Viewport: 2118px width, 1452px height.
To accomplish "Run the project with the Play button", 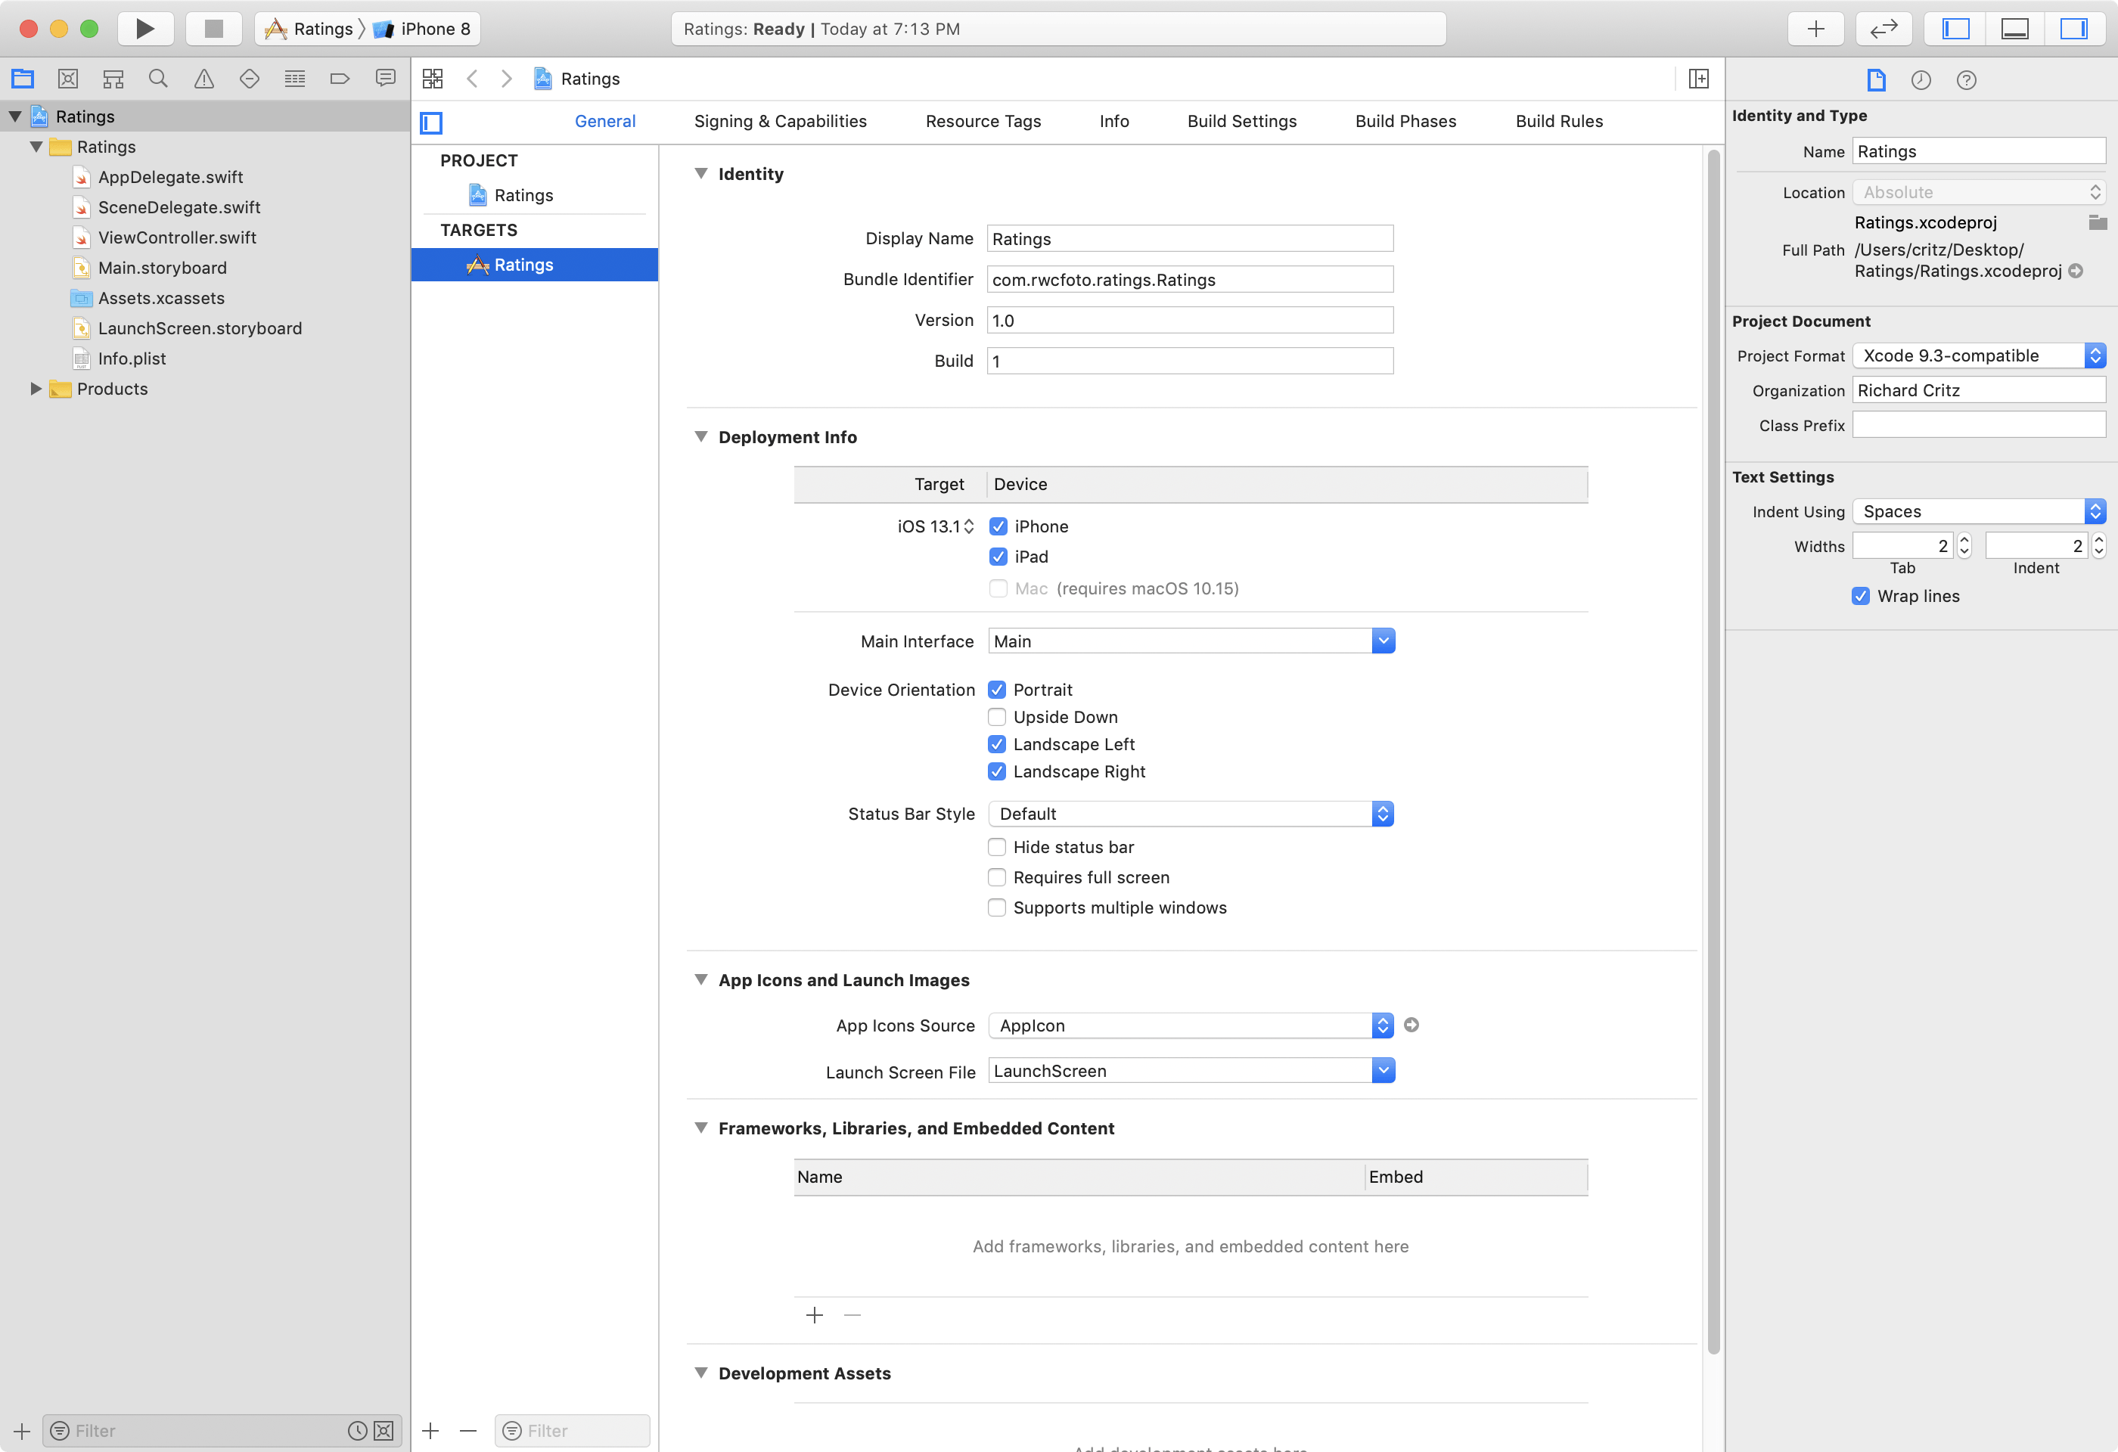I will [145, 28].
